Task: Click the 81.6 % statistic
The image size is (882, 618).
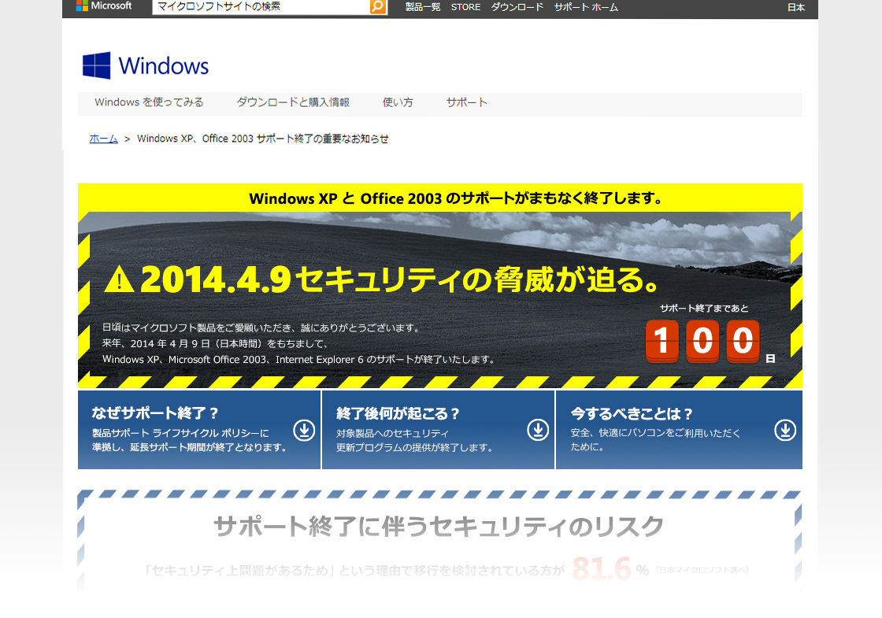Action: tap(610, 569)
